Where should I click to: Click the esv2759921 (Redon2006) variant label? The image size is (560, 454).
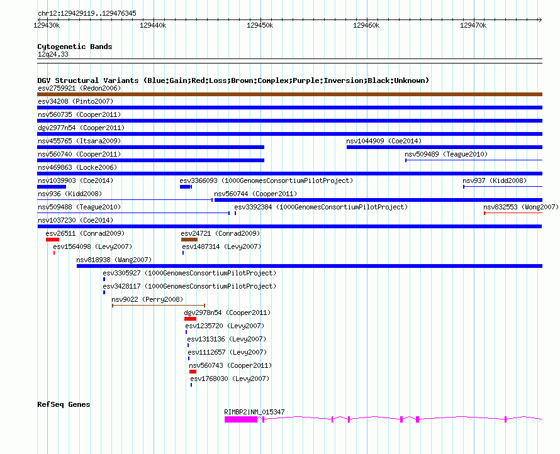[x=79, y=88]
